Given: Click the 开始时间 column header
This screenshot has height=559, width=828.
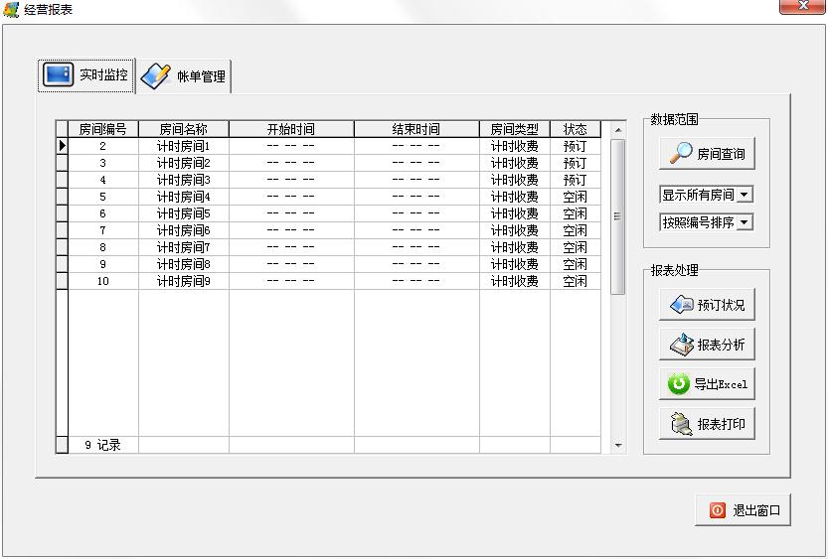Looking at the screenshot, I should [x=291, y=129].
